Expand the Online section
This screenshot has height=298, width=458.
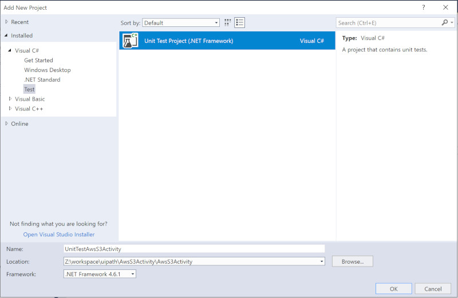7,124
